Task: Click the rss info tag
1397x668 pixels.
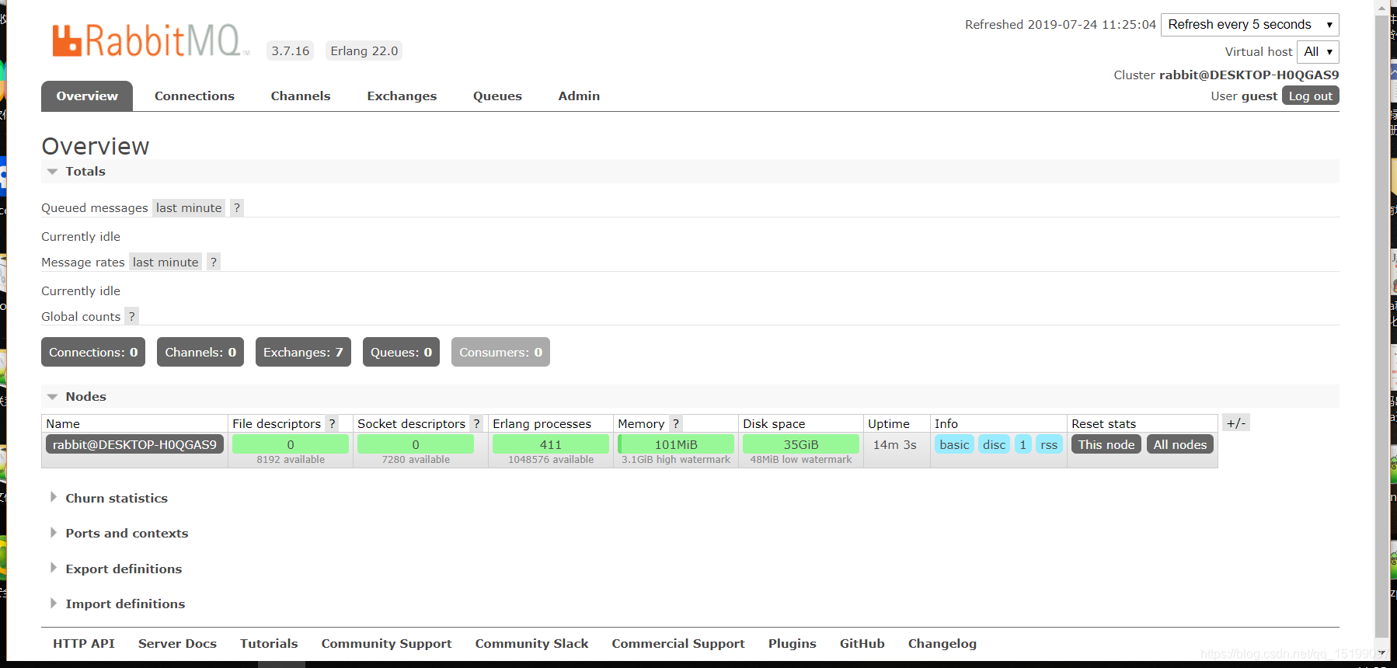Action: (x=1049, y=444)
